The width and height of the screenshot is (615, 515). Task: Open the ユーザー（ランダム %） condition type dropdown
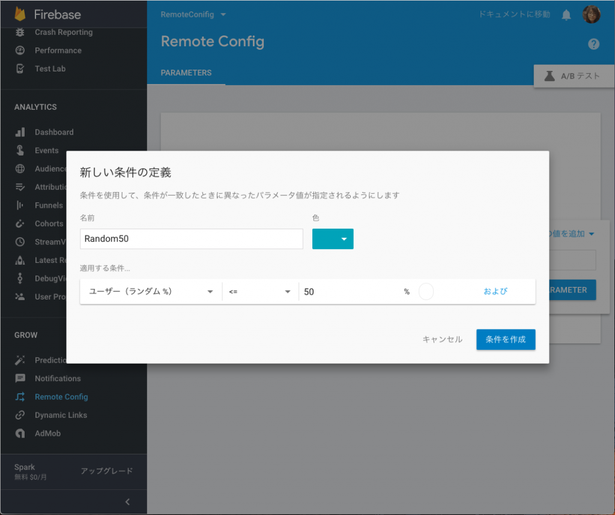click(x=151, y=292)
